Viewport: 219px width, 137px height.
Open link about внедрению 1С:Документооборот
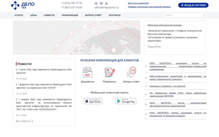click(x=178, y=114)
